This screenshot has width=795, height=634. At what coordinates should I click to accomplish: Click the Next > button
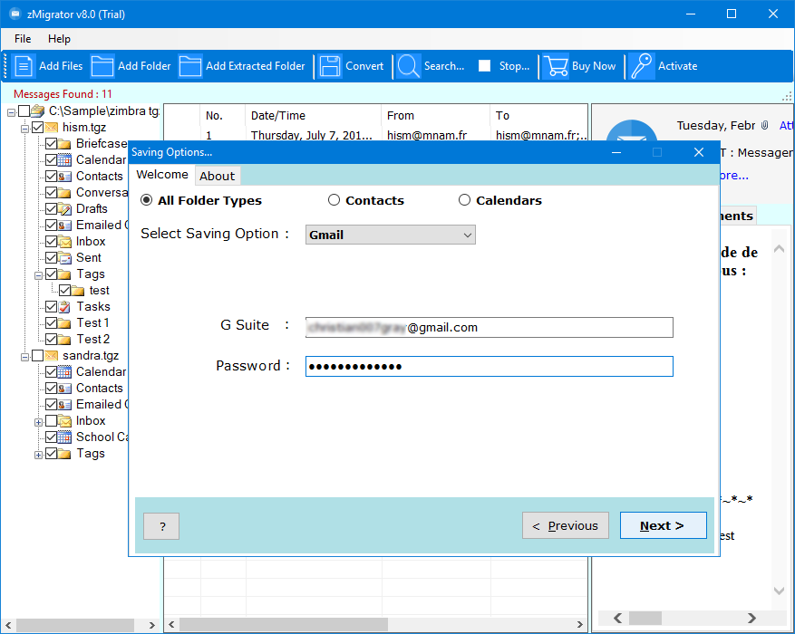coord(663,525)
